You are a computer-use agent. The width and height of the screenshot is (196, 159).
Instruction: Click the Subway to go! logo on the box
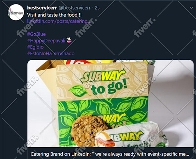click(104, 82)
